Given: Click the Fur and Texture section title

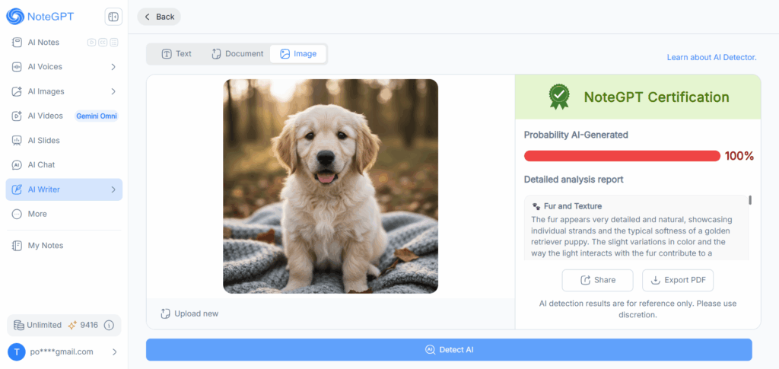Looking at the screenshot, I should coord(573,206).
